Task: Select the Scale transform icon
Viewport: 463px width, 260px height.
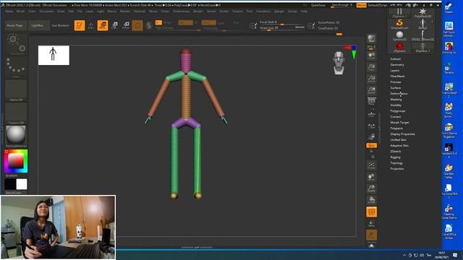Action: [x=114, y=25]
